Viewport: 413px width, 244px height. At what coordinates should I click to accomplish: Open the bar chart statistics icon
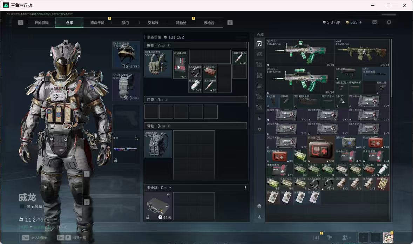[316, 238]
